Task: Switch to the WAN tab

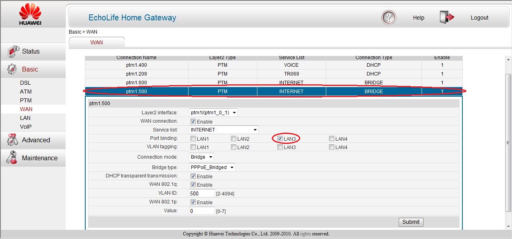Action: tap(96, 42)
